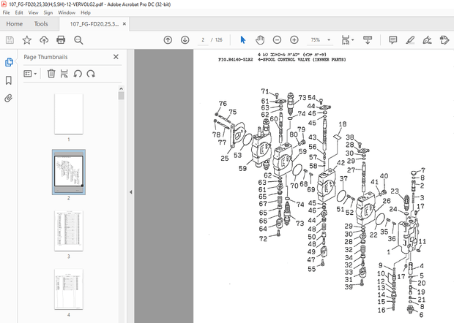Select page 2 thumbnail
454x323 pixels.
tap(69, 172)
